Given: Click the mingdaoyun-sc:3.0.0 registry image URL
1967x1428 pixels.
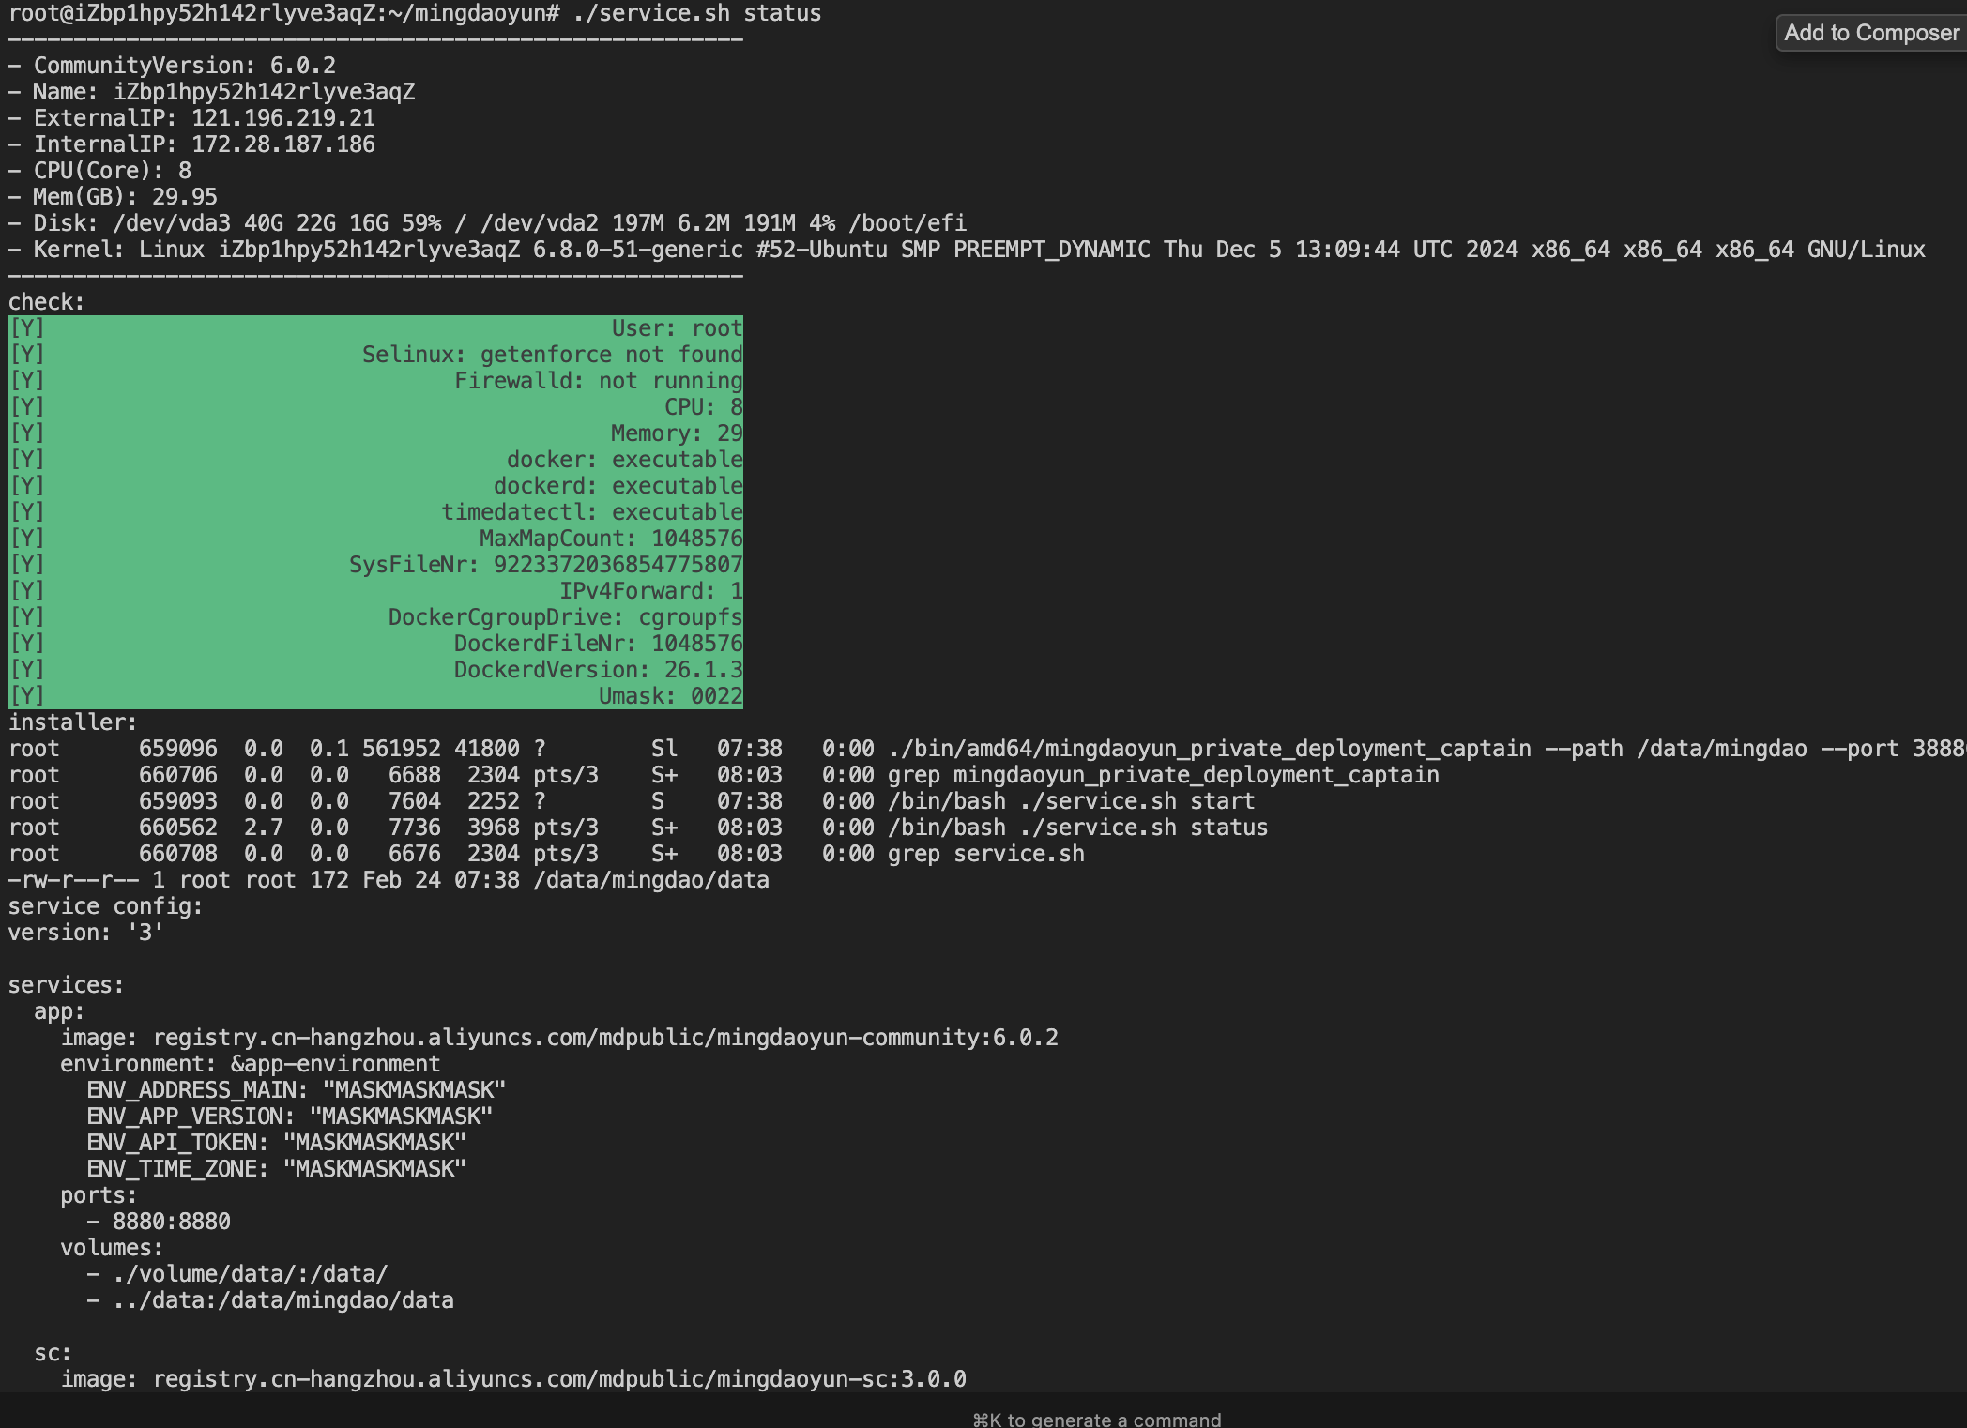Looking at the screenshot, I should coord(559,1379).
